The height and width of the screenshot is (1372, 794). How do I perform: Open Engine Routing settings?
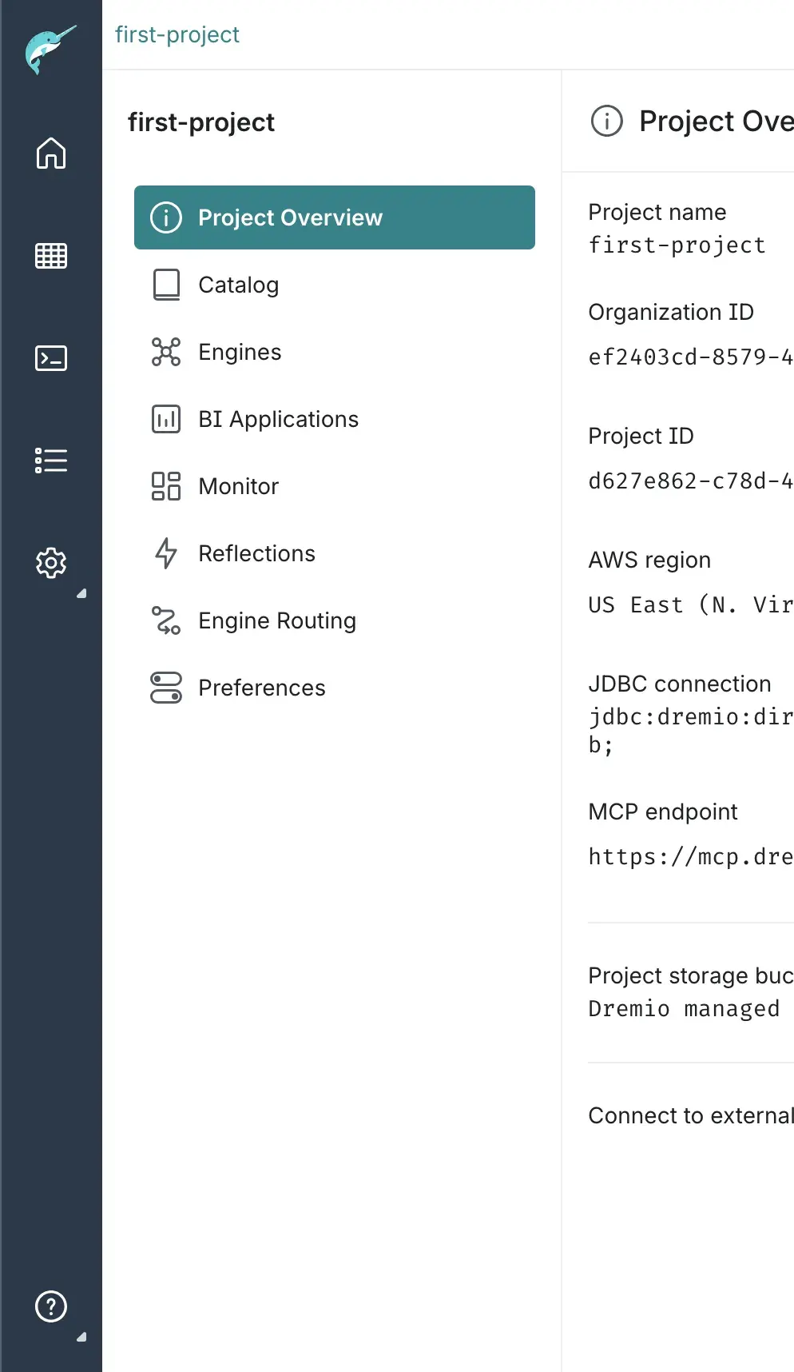pyautogui.click(x=335, y=620)
